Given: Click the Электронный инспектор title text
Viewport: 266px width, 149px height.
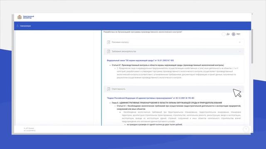Looking at the screenshot, I should pyautogui.click(x=29, y=17).
